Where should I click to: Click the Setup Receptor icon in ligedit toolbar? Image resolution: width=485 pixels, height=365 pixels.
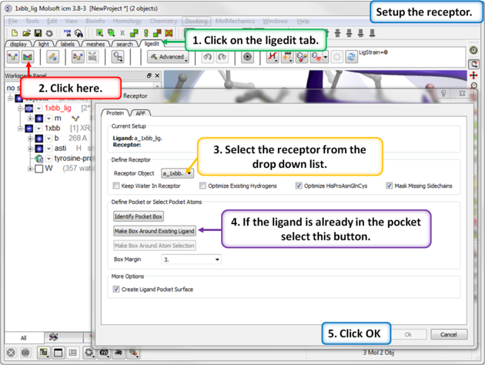tap(28, 57)
